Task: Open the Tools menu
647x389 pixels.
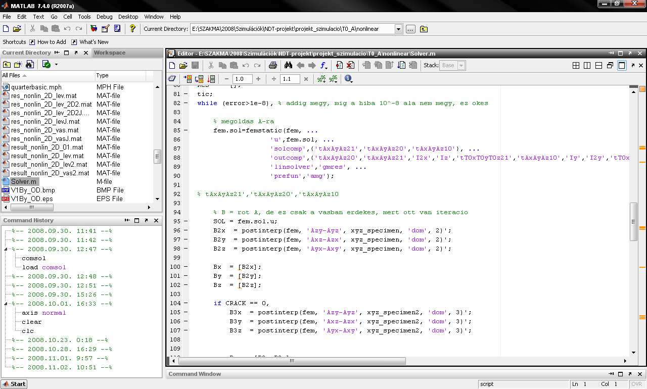Action: (x=84, y=17)
